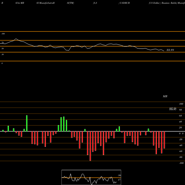Click the -20 label on the MR axis
This screenshot has height=185, width=185.
tap(181, 139)
